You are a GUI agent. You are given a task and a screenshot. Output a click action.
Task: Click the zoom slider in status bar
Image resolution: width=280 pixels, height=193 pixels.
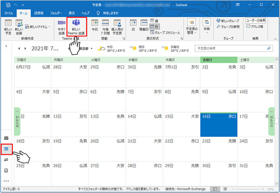pyautogui.click(x=248, y=189)
